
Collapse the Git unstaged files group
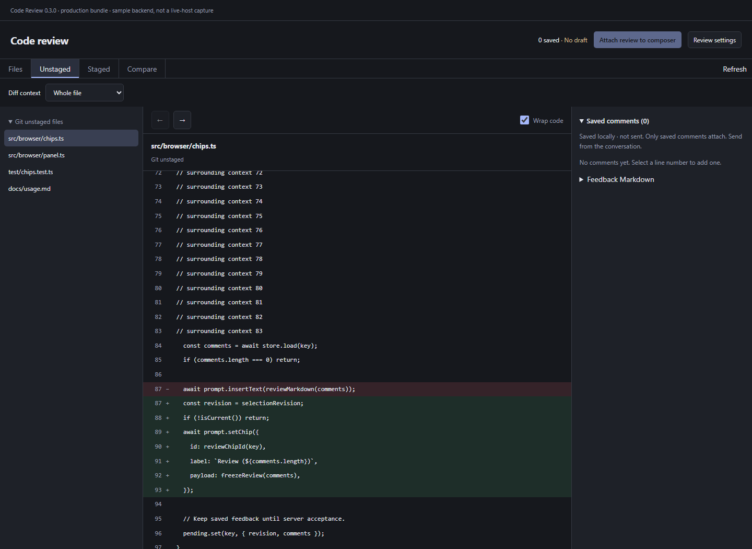[x=36, y=122]
